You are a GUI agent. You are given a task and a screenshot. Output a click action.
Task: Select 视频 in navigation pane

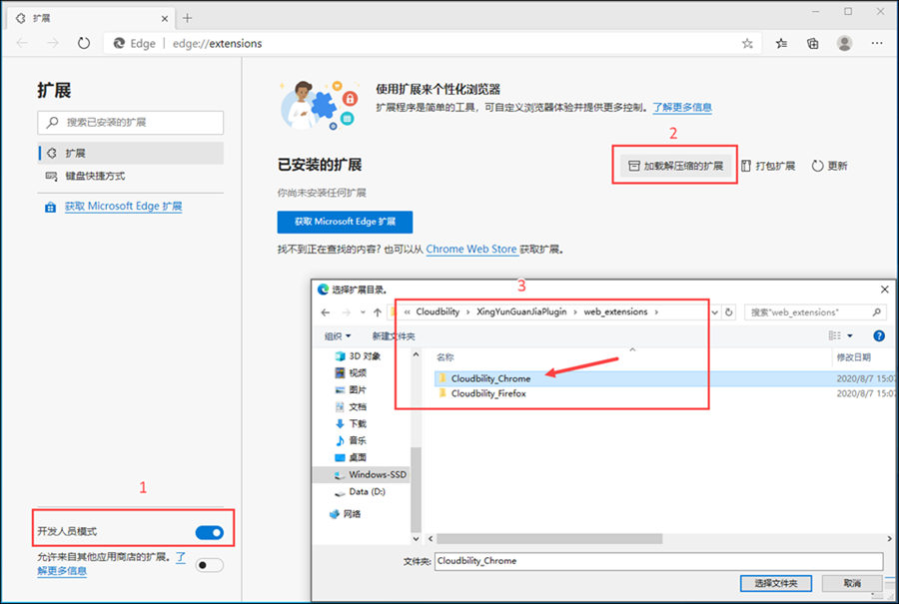(x=351, y=373)
